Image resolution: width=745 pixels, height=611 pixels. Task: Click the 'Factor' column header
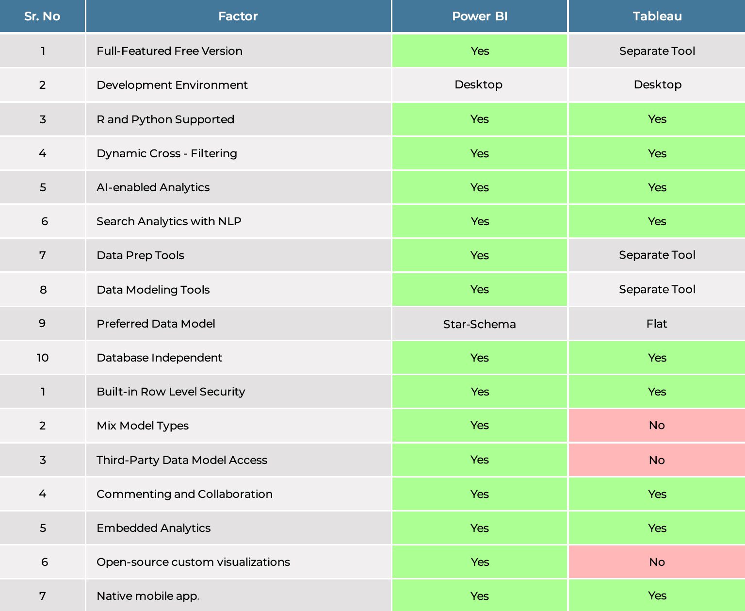click(x=238, y=16)
